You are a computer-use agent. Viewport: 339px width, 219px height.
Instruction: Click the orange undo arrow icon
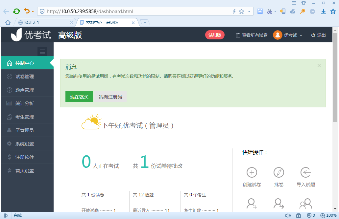pyautogui.click(x=27, y=11)
